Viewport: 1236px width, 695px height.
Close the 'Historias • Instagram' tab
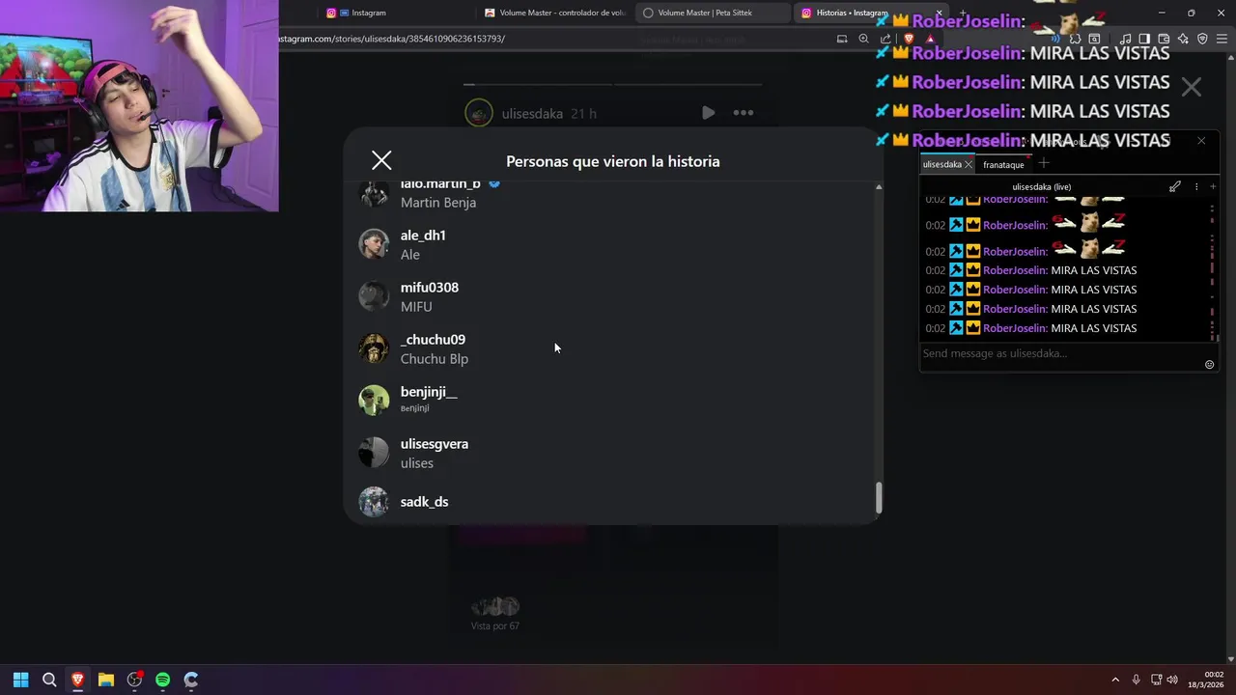(x=939, y=13)
